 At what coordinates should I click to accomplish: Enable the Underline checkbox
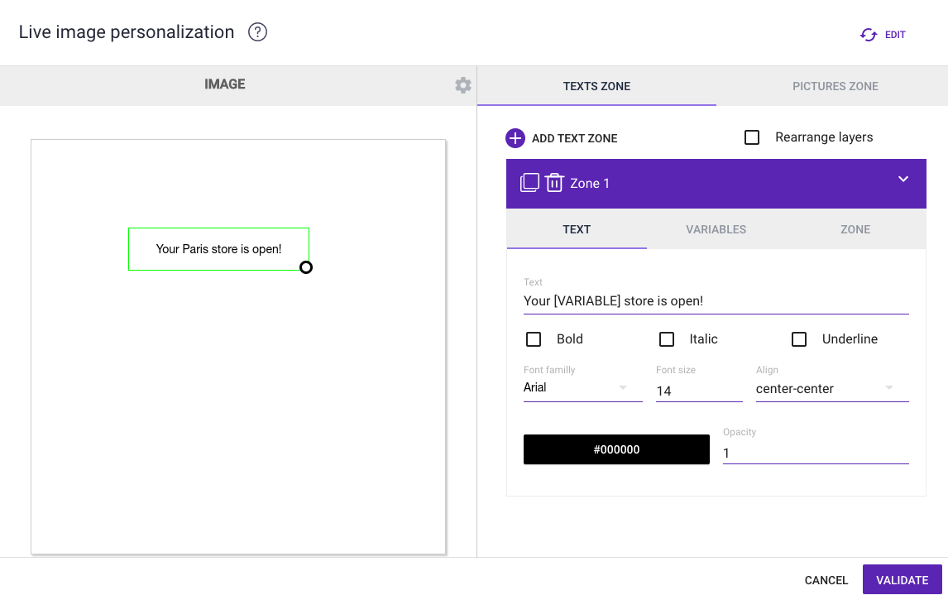click(x=799, y=339)
